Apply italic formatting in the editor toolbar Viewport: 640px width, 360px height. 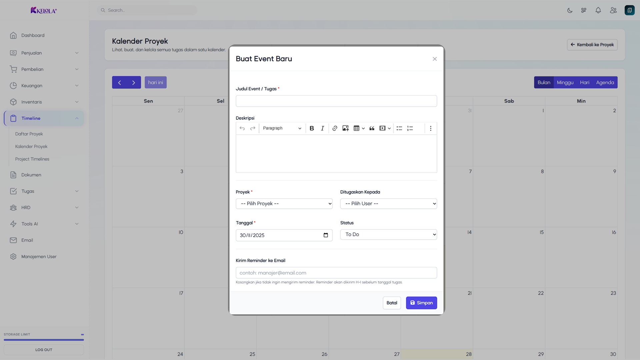322,128
